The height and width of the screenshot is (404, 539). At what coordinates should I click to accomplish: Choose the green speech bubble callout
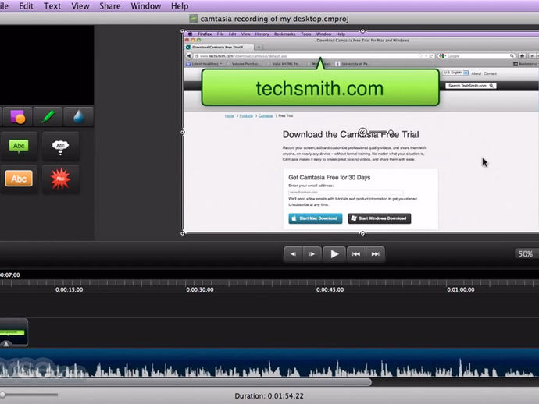[x=19, y=146]
